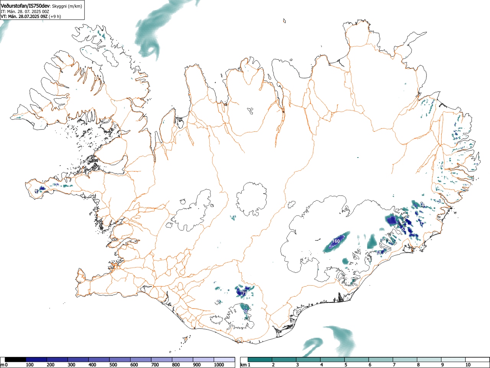This screenshot has height=368, width=490.
Task: Select the 300–400 m legend swatch
Action: tap(78, 360)
